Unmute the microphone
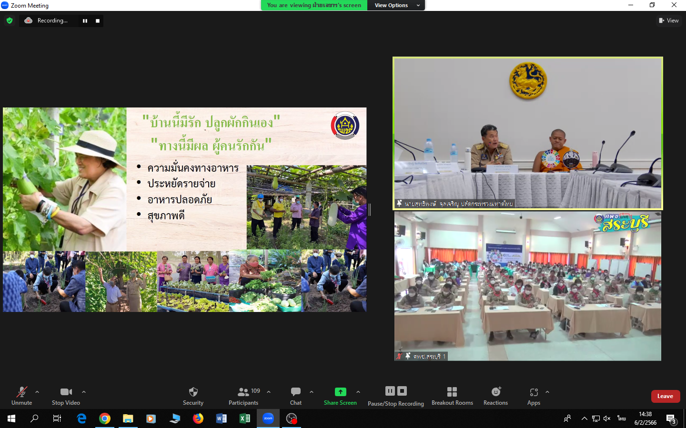 (x=21, y=396)
